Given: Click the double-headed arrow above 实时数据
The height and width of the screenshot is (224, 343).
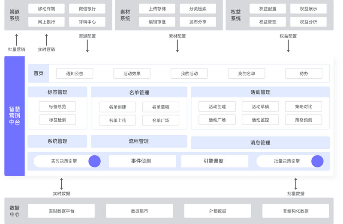Looking at the screenshot, I should click(61, 184).
